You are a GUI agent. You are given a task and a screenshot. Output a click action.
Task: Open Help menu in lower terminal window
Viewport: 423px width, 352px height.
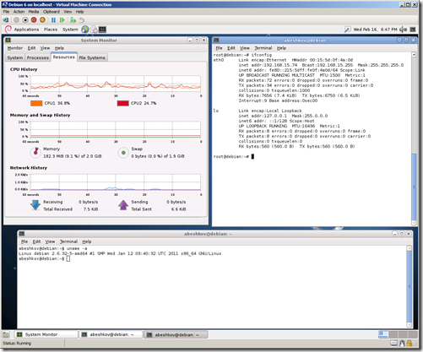click(87, 241)
